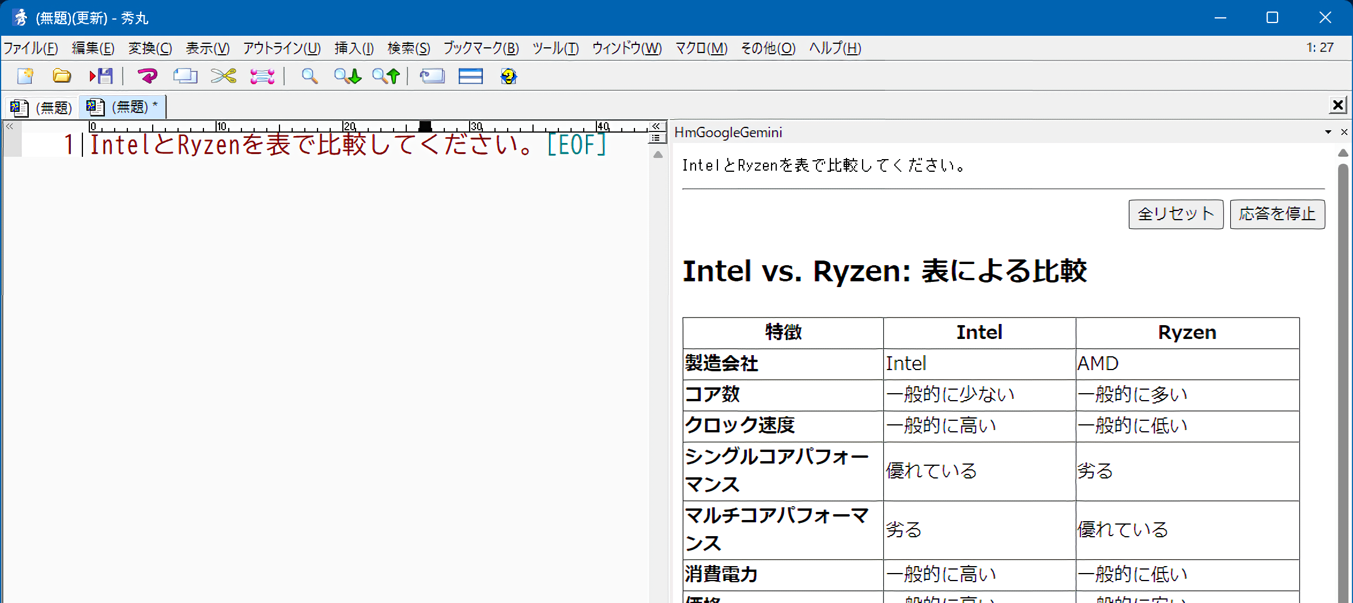This screenshot has height=603, width=1353.
Task: Open the マクロ(M) menu
Action: point(701,48)
